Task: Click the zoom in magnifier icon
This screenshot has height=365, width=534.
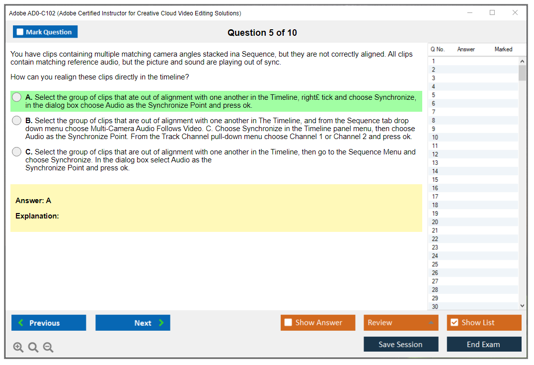Action: coord(18,348)
